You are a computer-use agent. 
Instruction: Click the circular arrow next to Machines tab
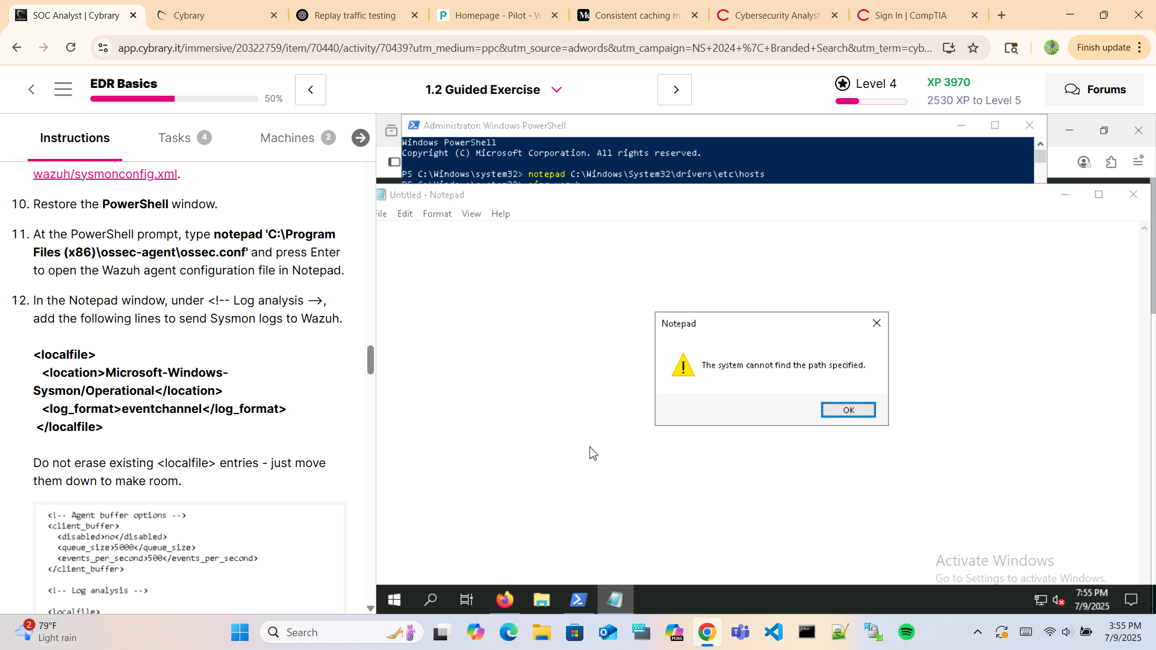tap(360, 138)
